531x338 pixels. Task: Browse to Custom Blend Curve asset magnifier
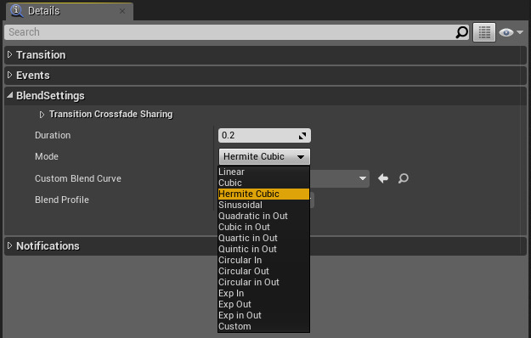[403, 178]
